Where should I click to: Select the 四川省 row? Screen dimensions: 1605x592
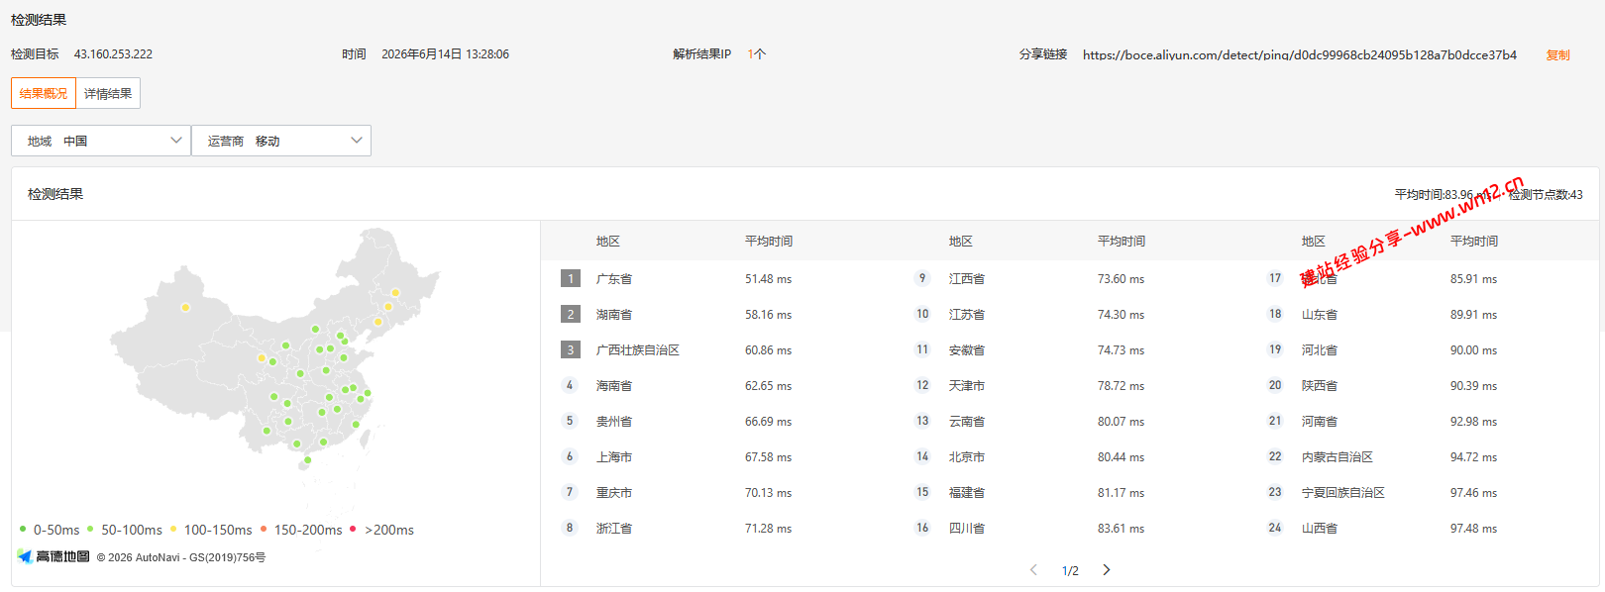(1070, 529)
